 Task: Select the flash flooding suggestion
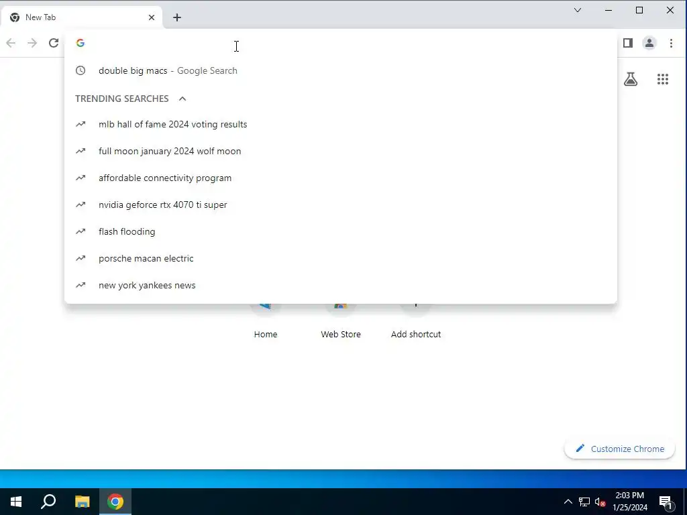tap(340, 231)
